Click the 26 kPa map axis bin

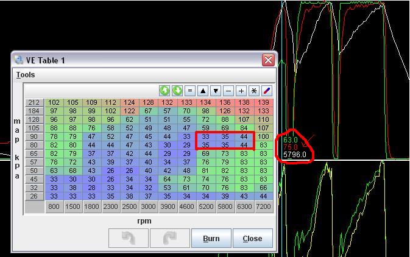tap(34, 196)
